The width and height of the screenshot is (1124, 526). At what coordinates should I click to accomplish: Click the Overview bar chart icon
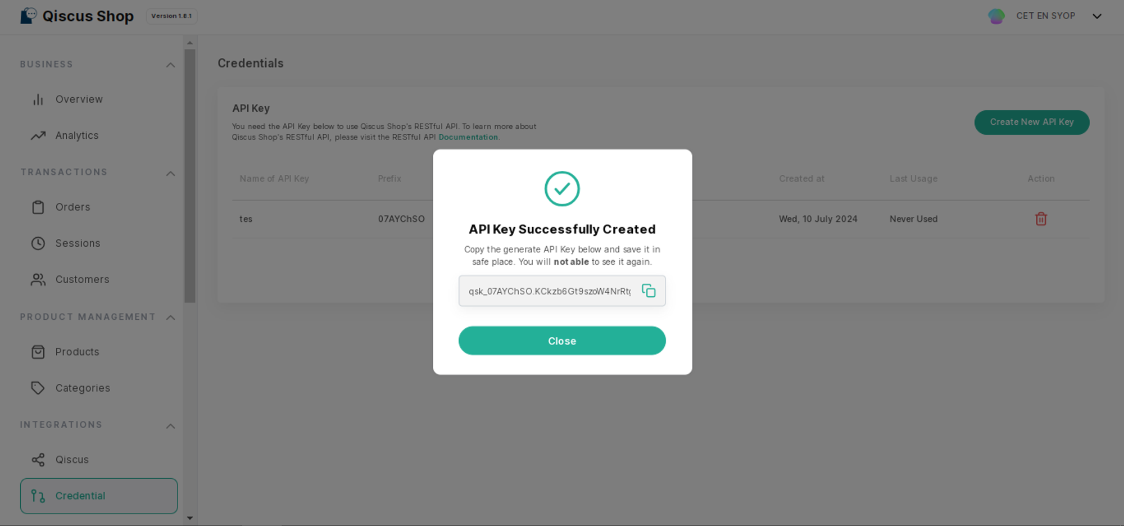[x=38, y=99]
